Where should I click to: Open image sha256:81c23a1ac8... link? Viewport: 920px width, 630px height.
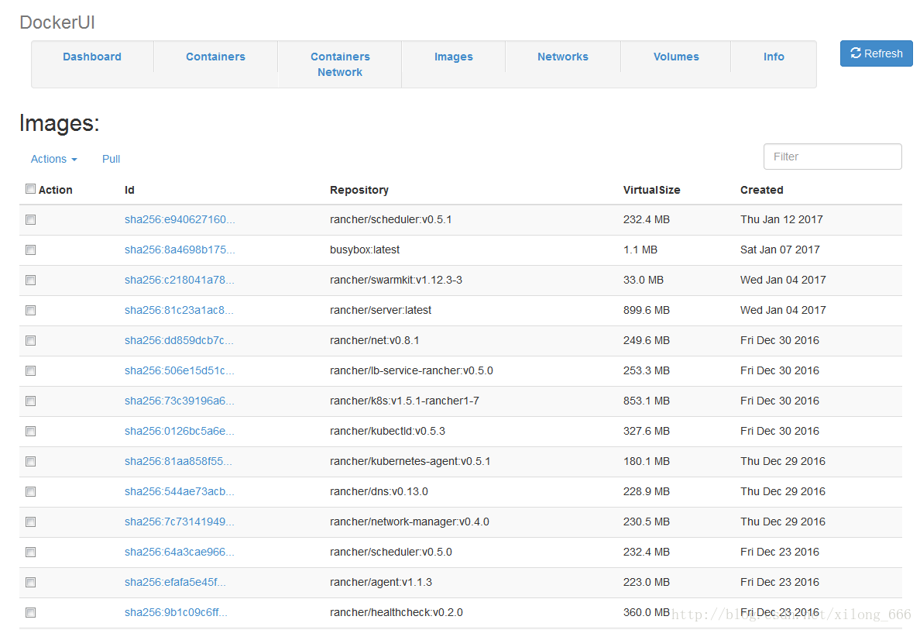point(179,310)
